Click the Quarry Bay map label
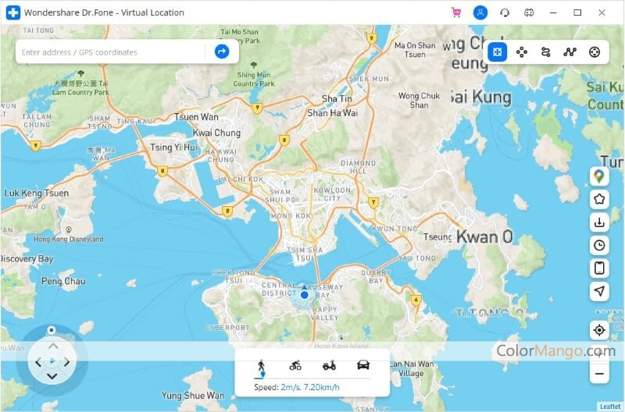Image resolution: width=625 pixels, height=412 pixels. [x=376, y=277]
